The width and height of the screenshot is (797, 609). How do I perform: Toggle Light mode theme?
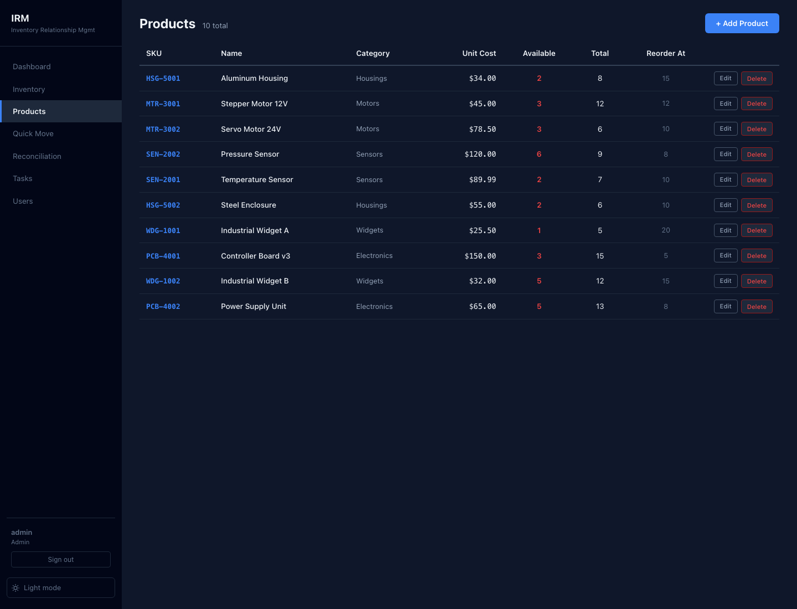(x=61, y=588)
